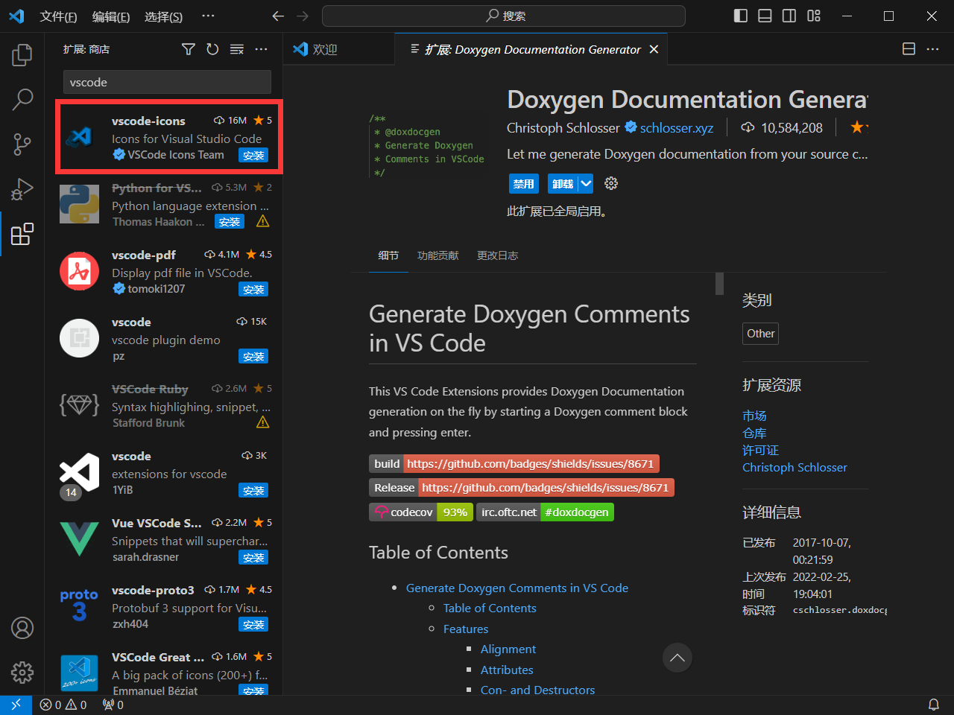Click the extension search field containing vscode
This screenshot has width=954, height=715.
(167, 82)
